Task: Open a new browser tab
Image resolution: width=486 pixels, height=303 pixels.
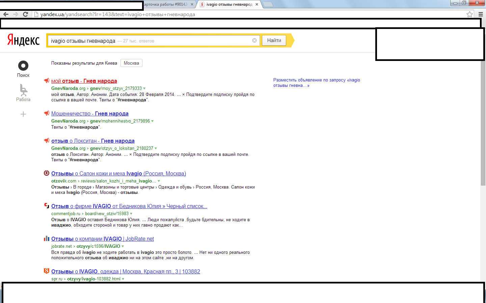Action: click(268, 4)
